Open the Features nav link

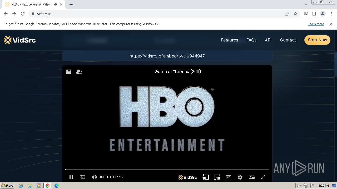coord(229,40)
